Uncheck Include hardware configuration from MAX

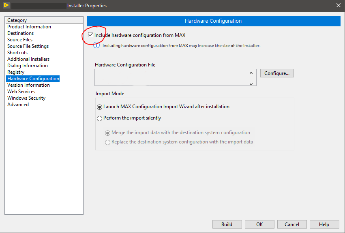pyautogui.click(x=90, y=35)
